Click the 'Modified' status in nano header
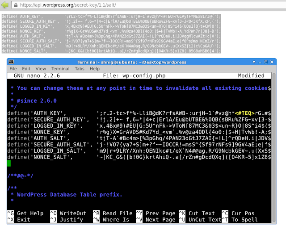This screenshot has width=286, height=230. point(251,75)
